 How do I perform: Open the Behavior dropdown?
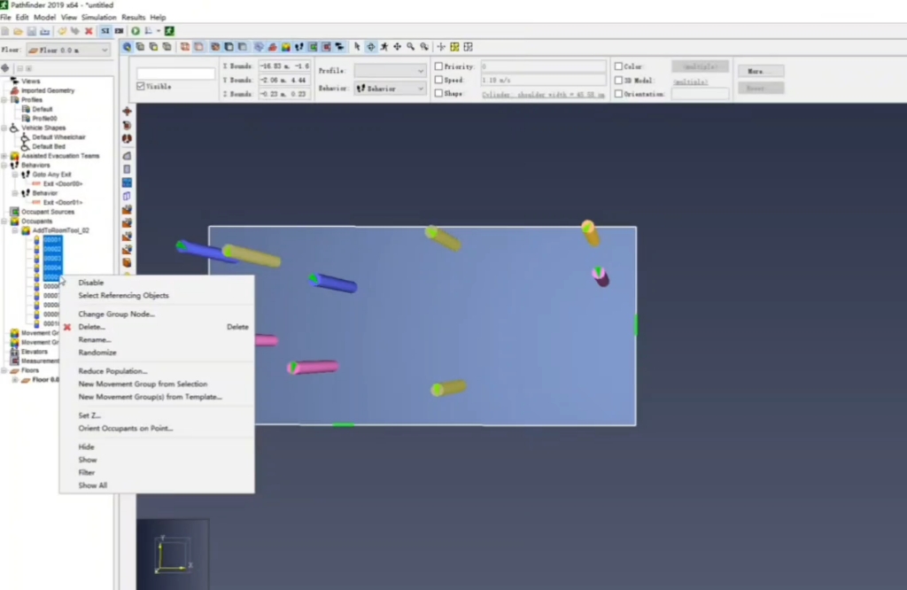390,89
